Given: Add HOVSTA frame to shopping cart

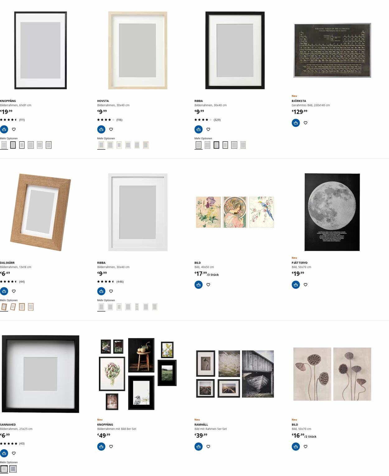Looking at the screenshot, I should (x=101, y=129).
